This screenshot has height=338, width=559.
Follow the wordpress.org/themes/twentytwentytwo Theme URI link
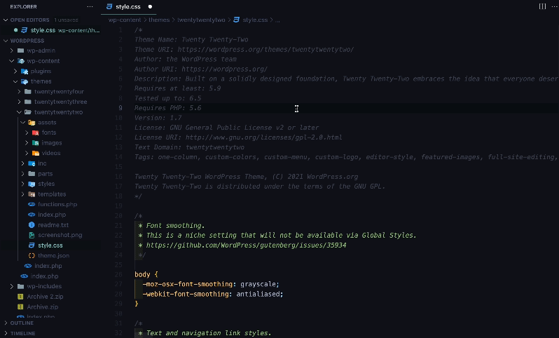[265, 49]
